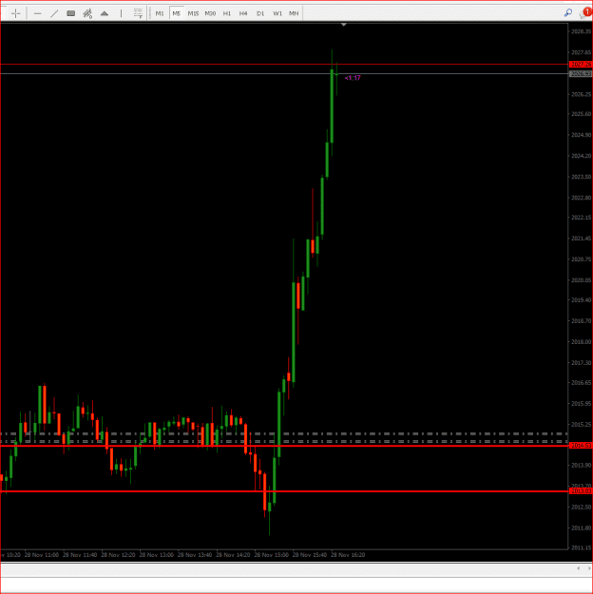
Task: Click the 2022.15 price scale value
Action: point(581,218)
